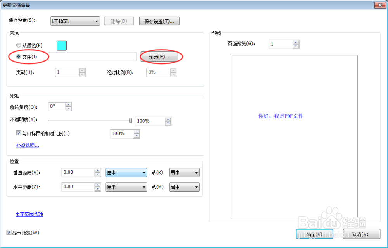388x248 pixels.
Task: Increase 页面预览(G) page with up arrow
Action: [296, 42]
